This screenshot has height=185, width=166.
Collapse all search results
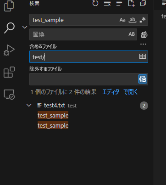point(143,3)
